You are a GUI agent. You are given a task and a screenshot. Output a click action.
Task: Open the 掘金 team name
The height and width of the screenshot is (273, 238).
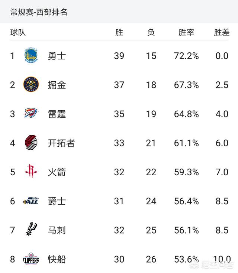tap(57, 85)
